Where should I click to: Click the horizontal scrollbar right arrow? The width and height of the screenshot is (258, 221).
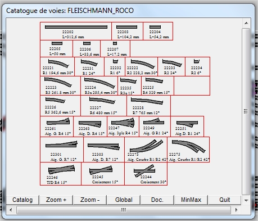pyautogui.click(x=236, y=210)
